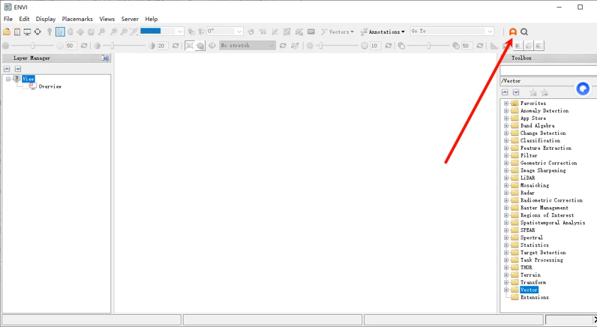Open the Edit menu

pyautogui.click(x=24, y=19)
